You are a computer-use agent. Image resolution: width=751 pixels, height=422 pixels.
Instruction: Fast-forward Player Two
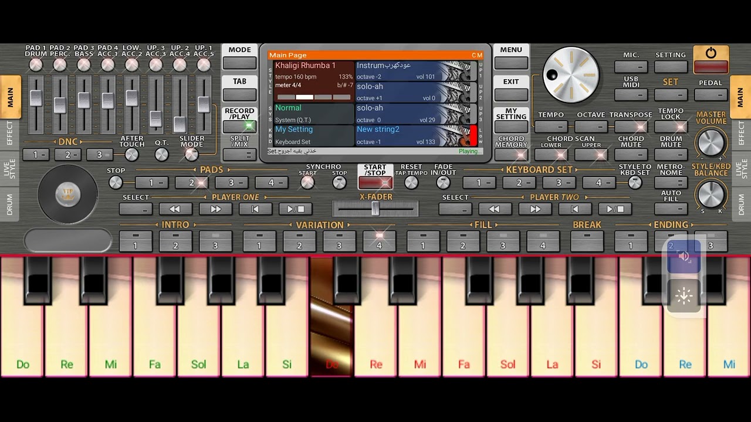535,209
